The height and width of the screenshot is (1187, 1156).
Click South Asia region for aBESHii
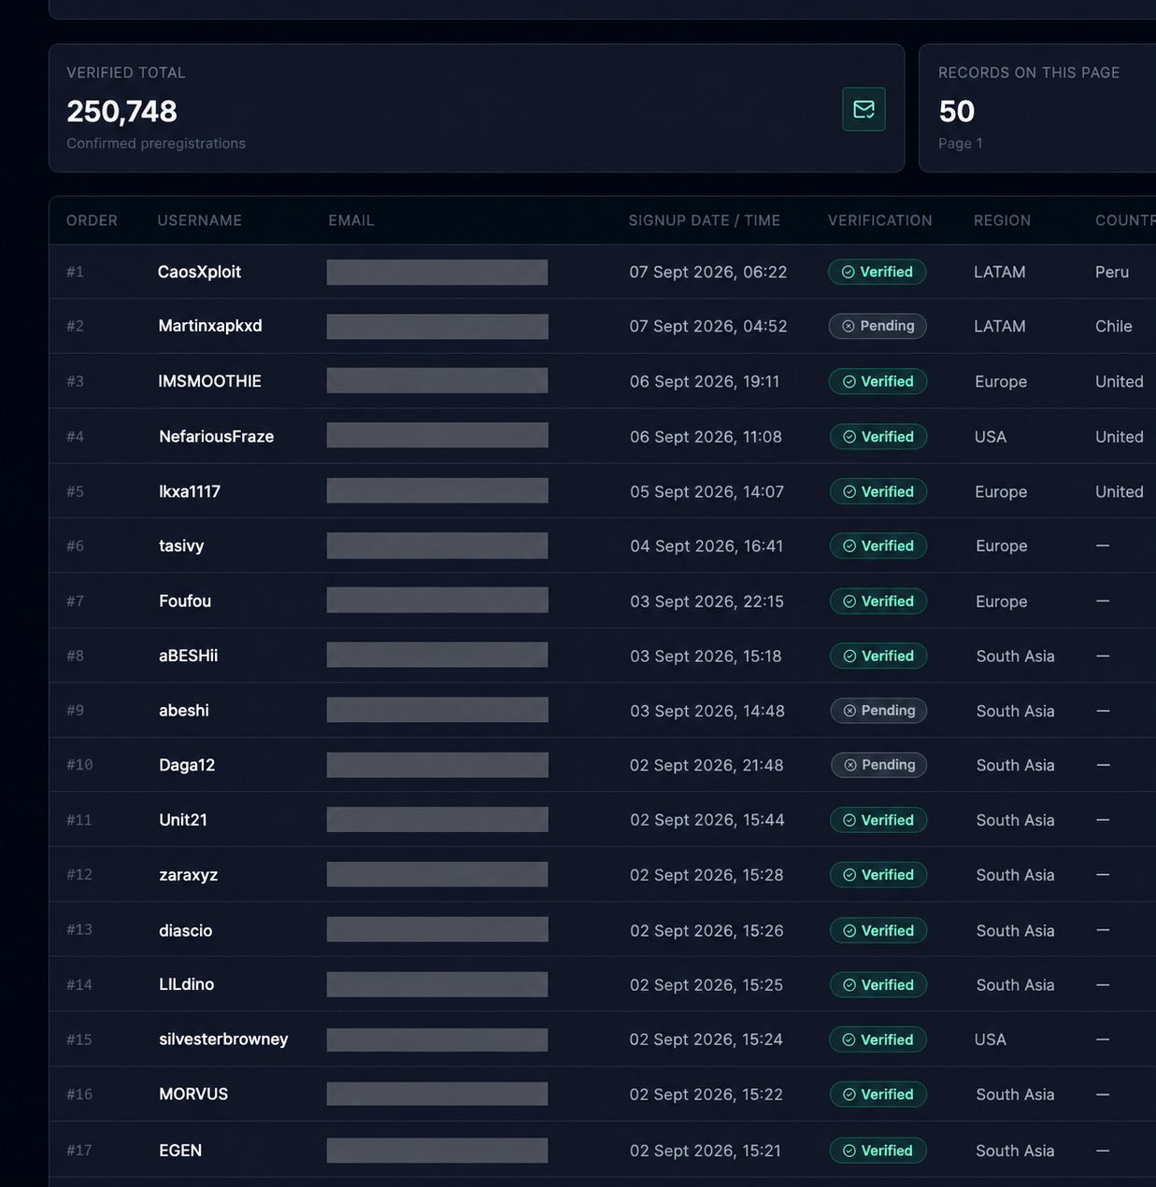1015,656
